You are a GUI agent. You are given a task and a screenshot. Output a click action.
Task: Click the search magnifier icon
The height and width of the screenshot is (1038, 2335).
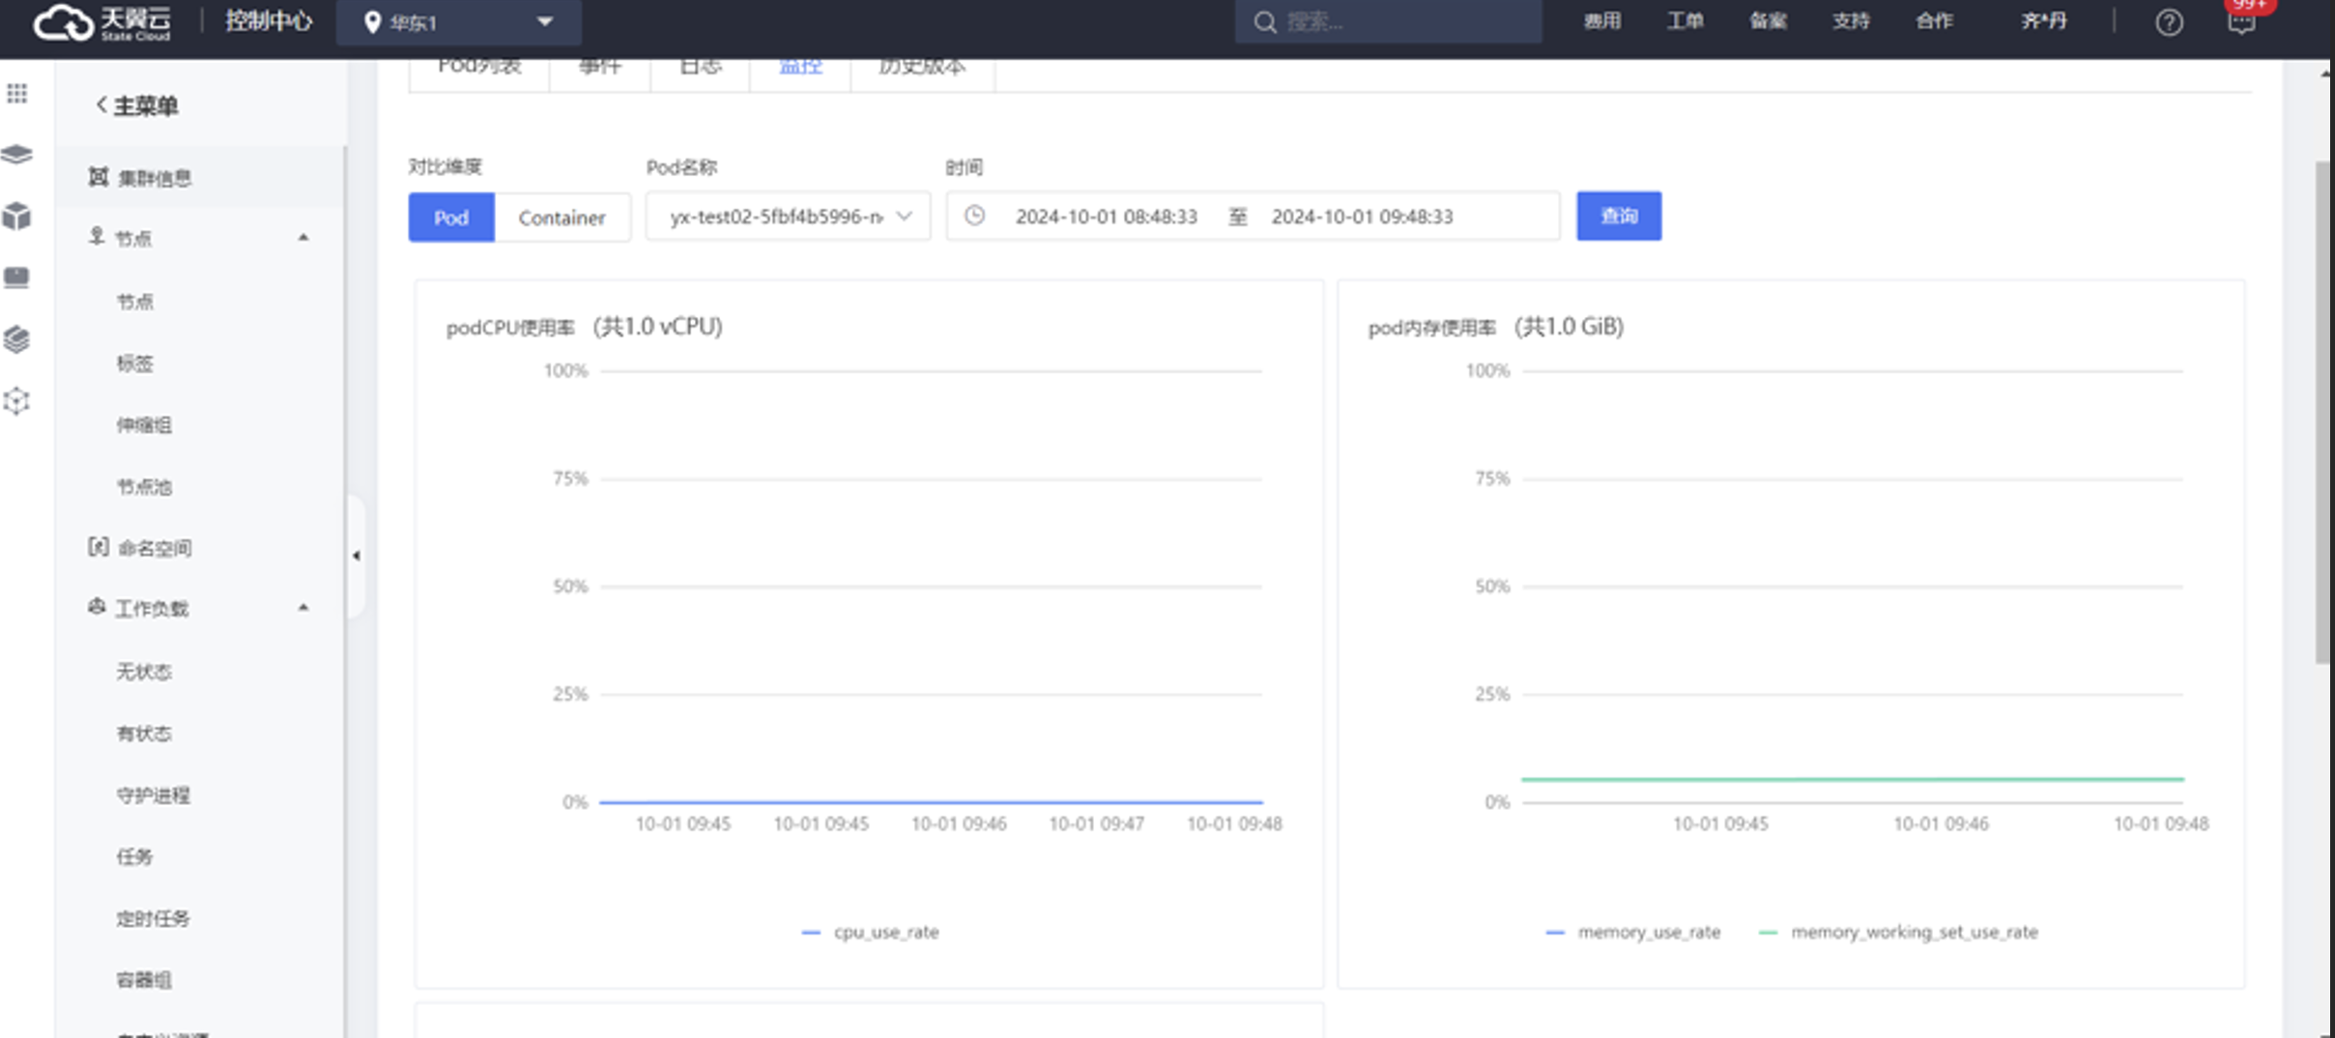pyautogui.click(x=1265, y=22)
